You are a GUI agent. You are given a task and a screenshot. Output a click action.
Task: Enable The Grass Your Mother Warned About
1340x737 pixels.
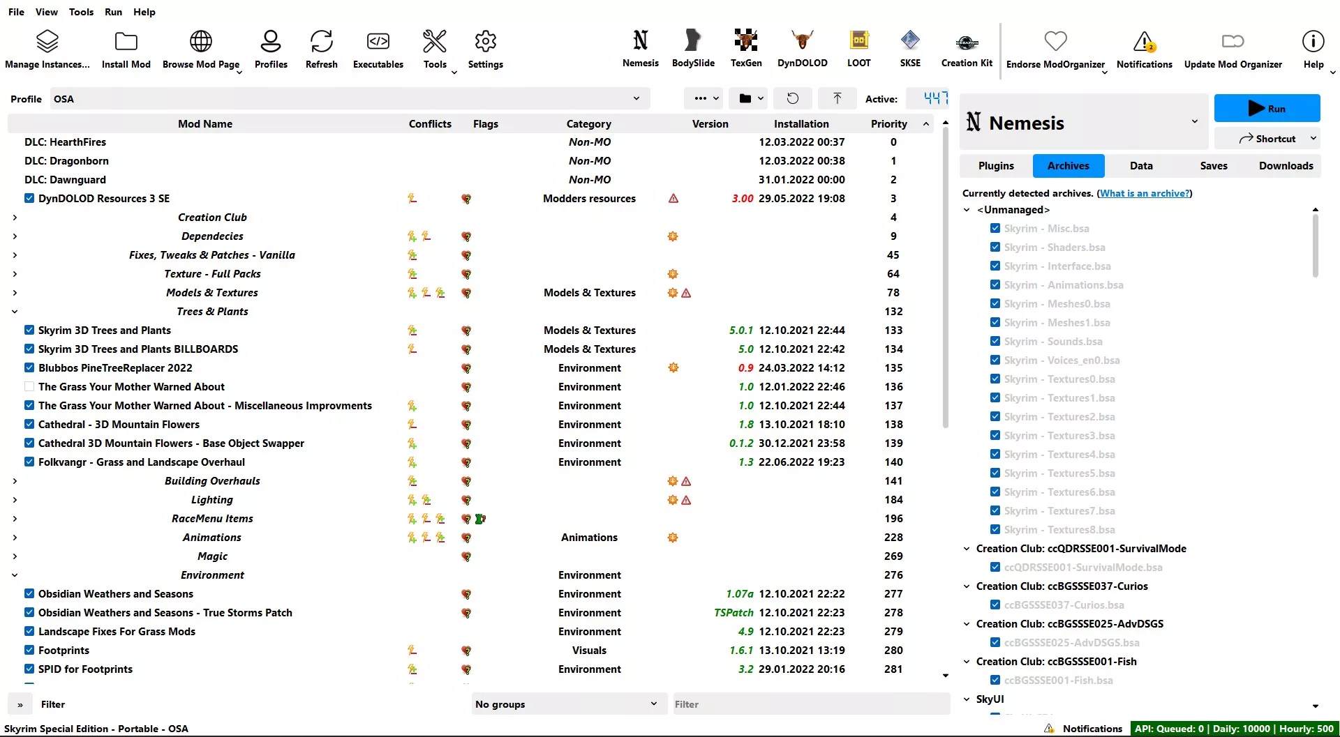[x=29, y=386]
